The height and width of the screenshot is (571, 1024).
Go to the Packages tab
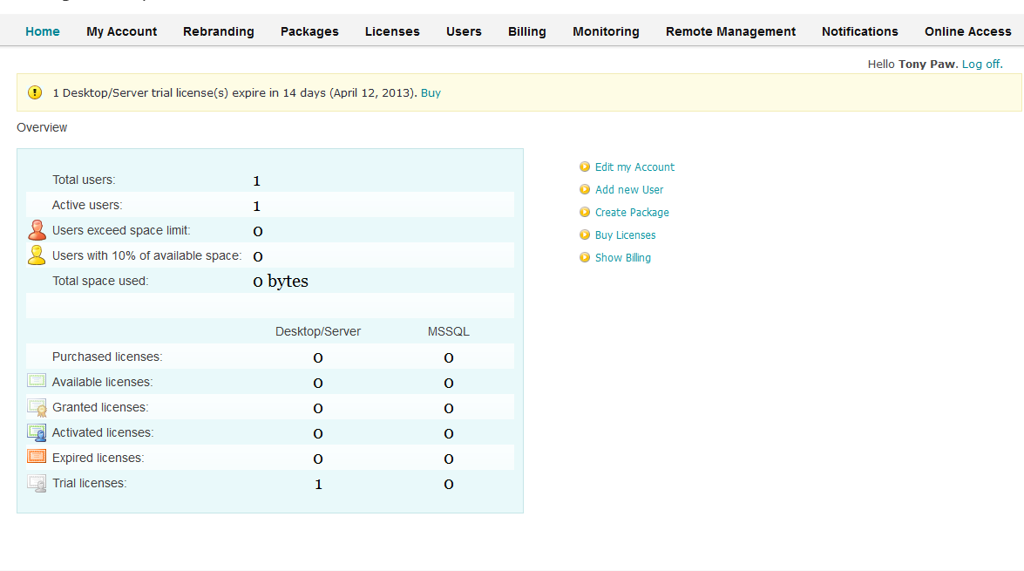pyautogui.click(x=309, y=31)
